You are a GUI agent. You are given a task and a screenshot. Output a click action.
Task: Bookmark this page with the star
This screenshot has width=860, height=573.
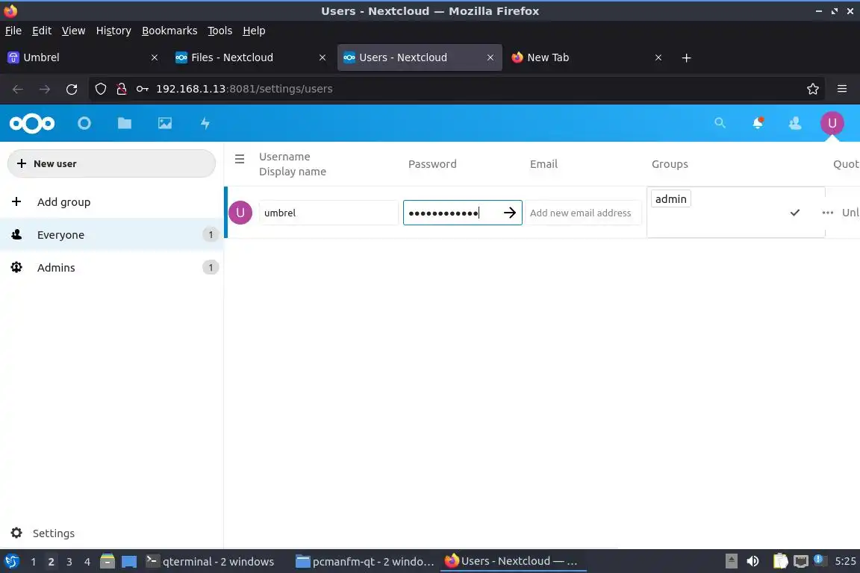(813, 89)
